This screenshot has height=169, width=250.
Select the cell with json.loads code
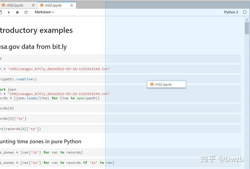click(x=120, y=94)
